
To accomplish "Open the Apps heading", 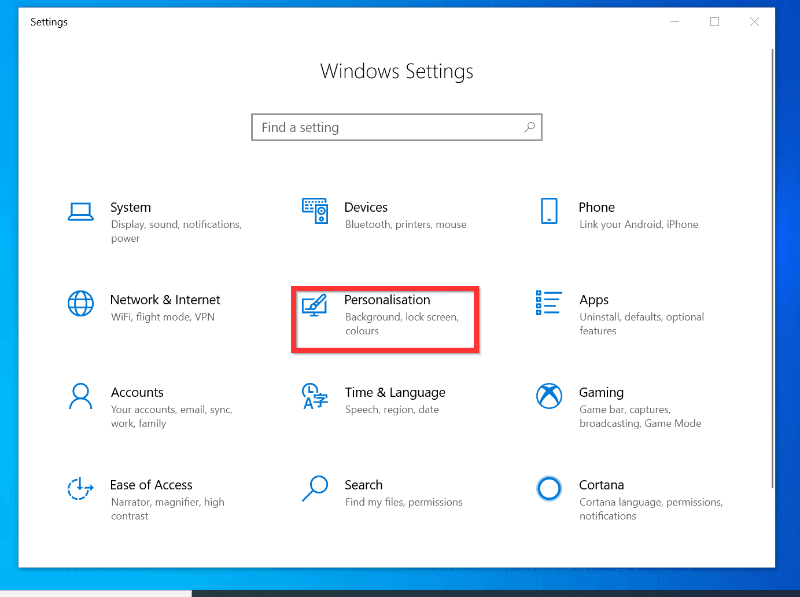I will click(x=594, y=300).
